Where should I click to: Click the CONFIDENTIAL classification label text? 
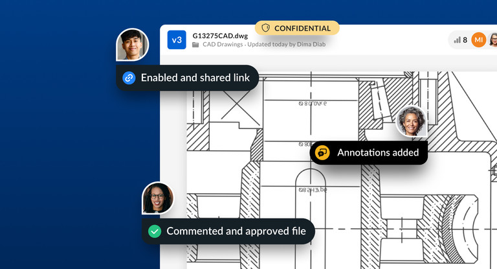302,29
